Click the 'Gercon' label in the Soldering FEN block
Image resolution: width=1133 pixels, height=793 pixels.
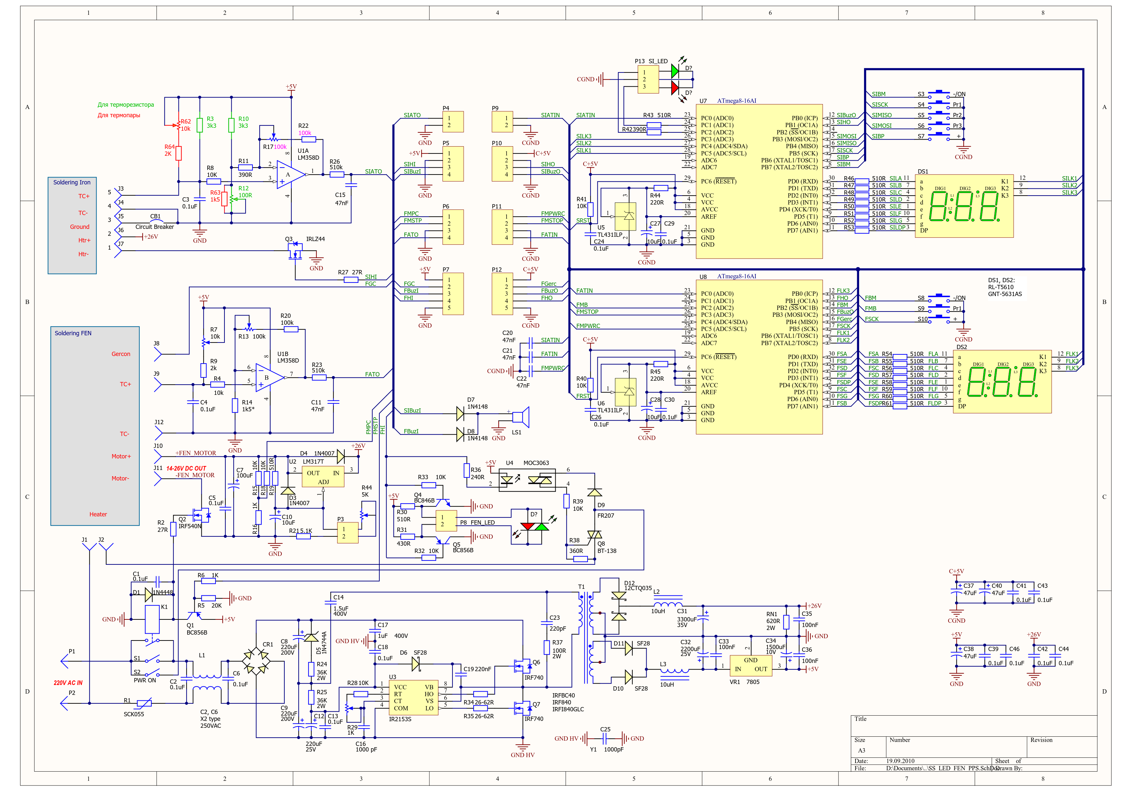pyautogui.click(x=121, y=354)
